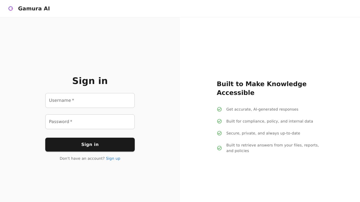Click "Get accurate, AI-generated responses" text
The image size is (360, 202).
(262, 109)
